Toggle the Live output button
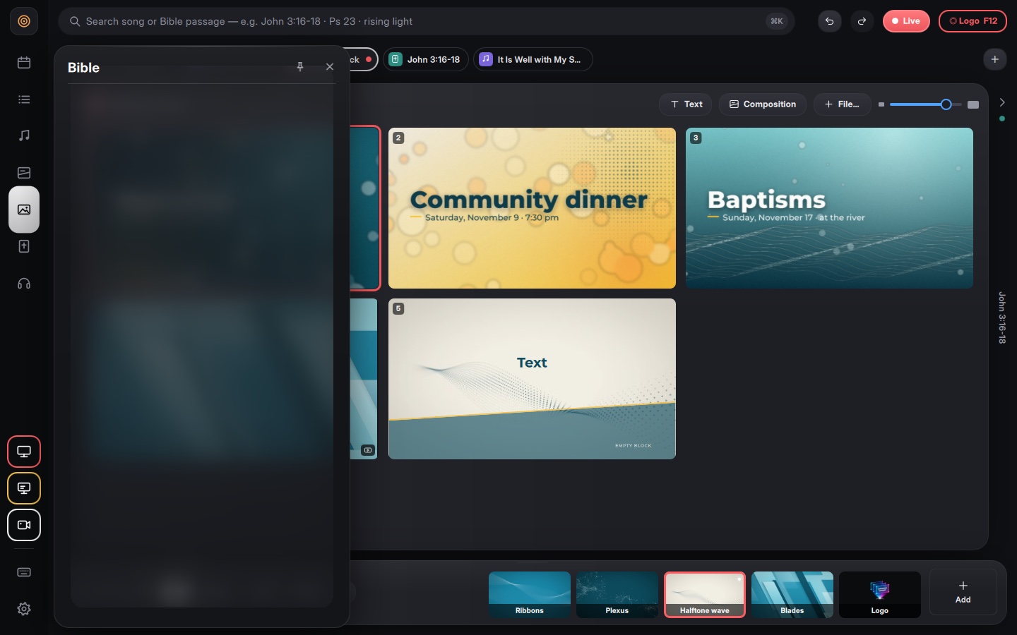1017x635 pixels. point(906,21)
